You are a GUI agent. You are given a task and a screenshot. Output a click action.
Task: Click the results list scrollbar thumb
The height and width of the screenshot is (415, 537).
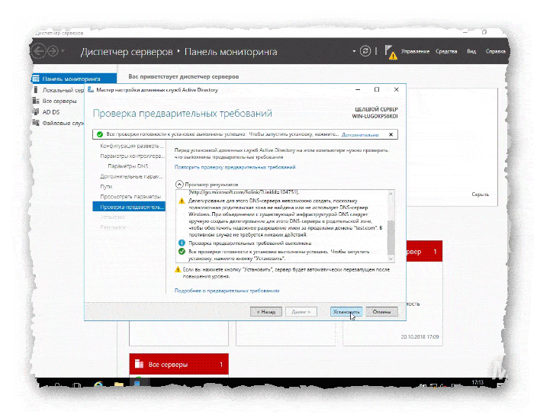click(391, 237)
